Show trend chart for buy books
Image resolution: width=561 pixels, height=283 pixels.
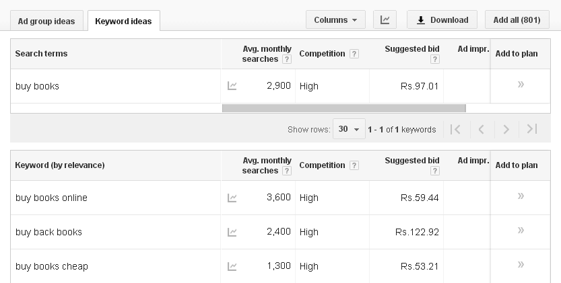(232, 86)
